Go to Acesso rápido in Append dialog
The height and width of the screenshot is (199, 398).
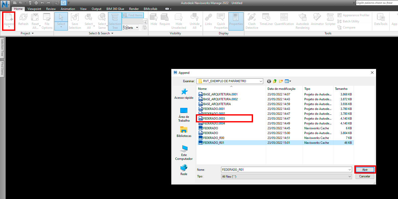click(184, 94)
